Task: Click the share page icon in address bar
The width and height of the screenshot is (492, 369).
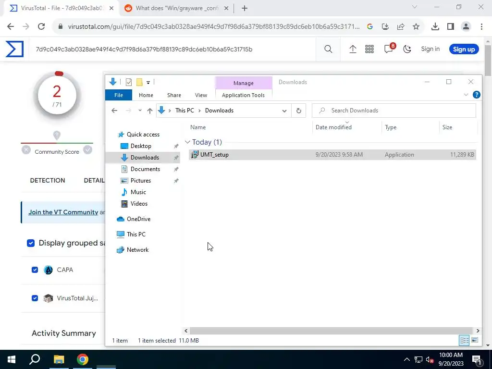Action: (x=401, y=27)
